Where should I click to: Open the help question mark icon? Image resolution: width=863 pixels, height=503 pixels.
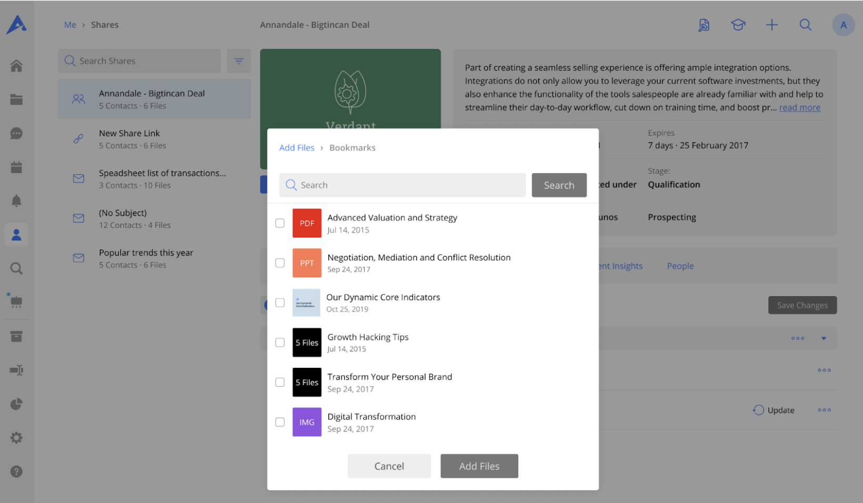pyautogui.click(x=16, y=471)
